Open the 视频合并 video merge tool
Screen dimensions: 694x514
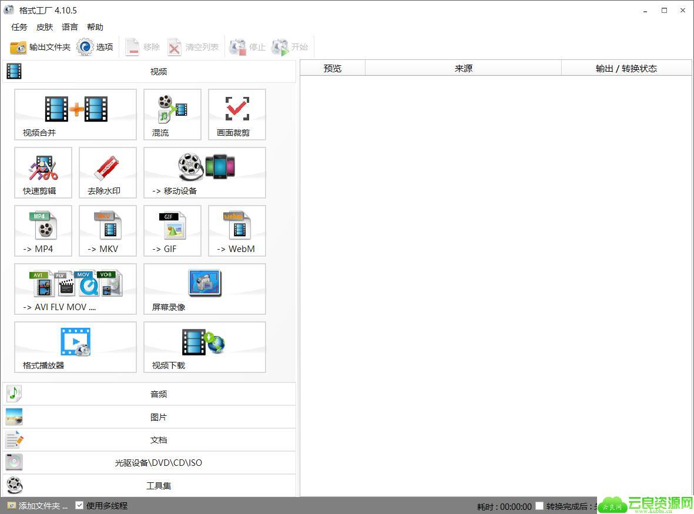click(x=75, y=115)
